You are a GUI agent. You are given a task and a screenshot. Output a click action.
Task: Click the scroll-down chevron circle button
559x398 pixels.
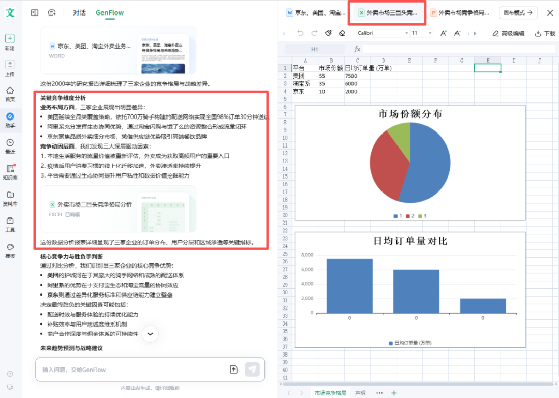[x=150, y=334]
